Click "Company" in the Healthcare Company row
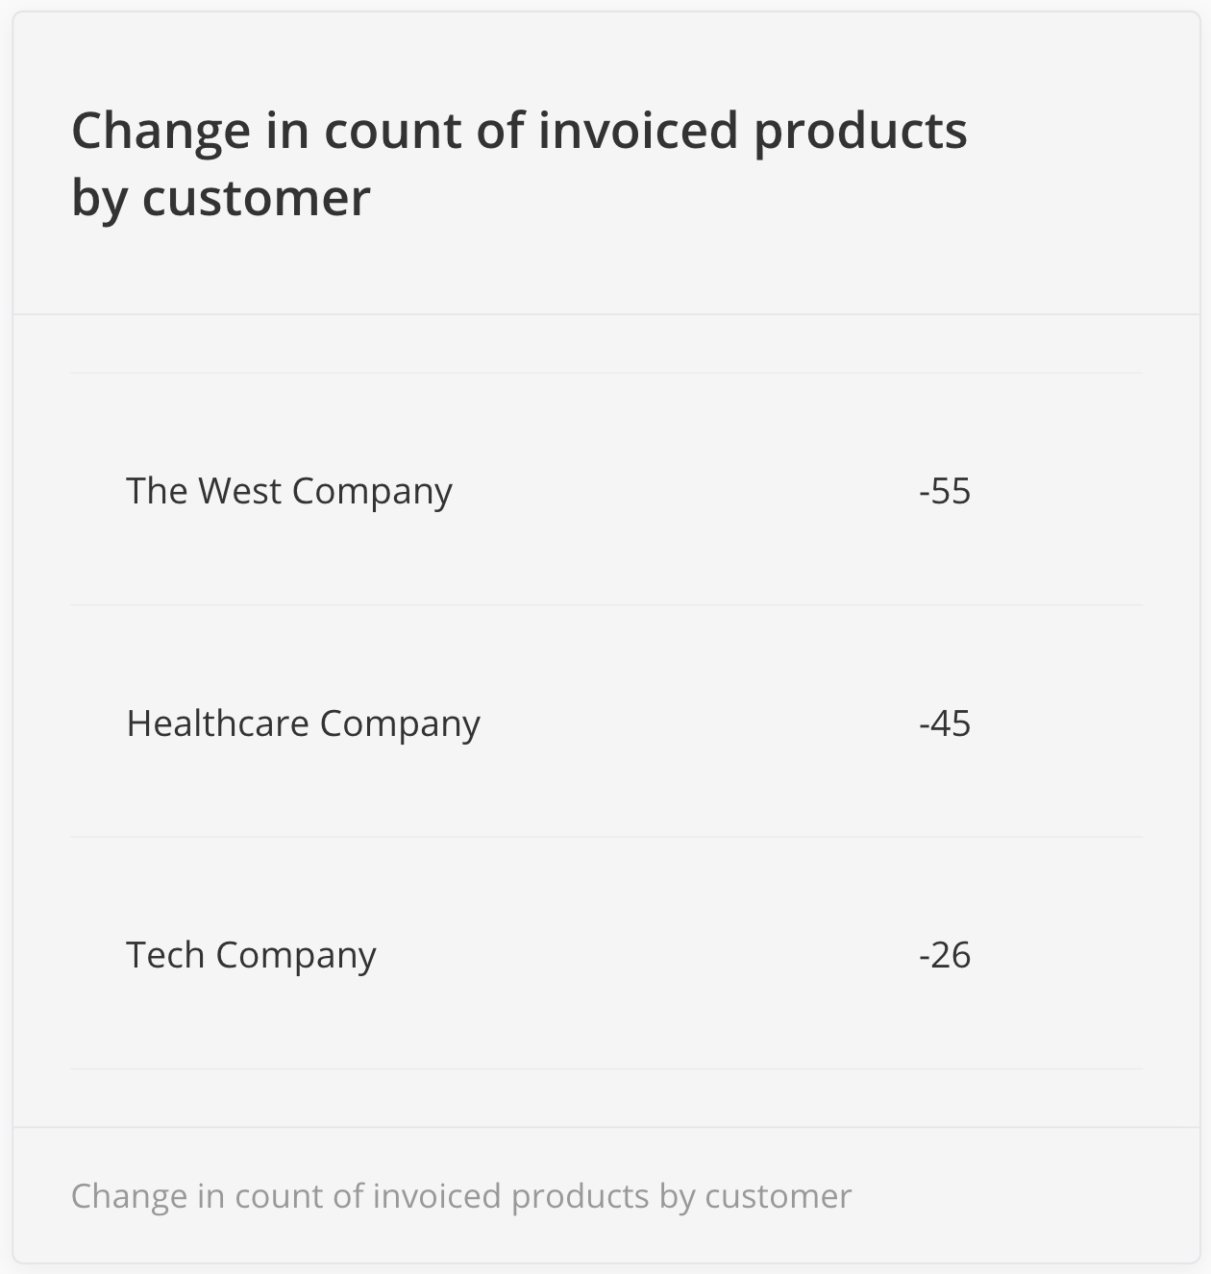Screen dimensions: 1211x1274 click(x=400, y=723)
